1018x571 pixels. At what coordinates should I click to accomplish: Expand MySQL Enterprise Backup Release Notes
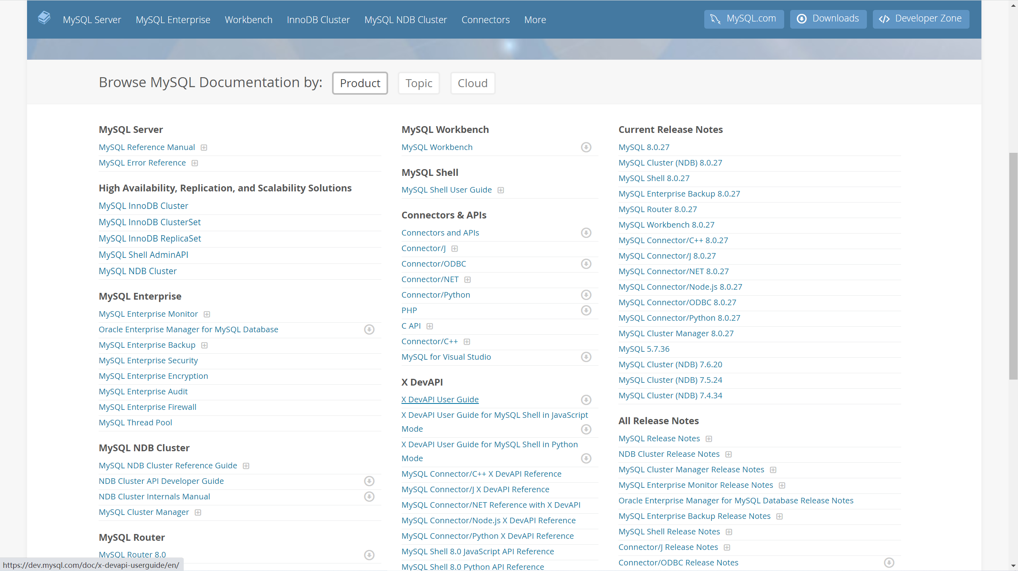tap(780, 516)
